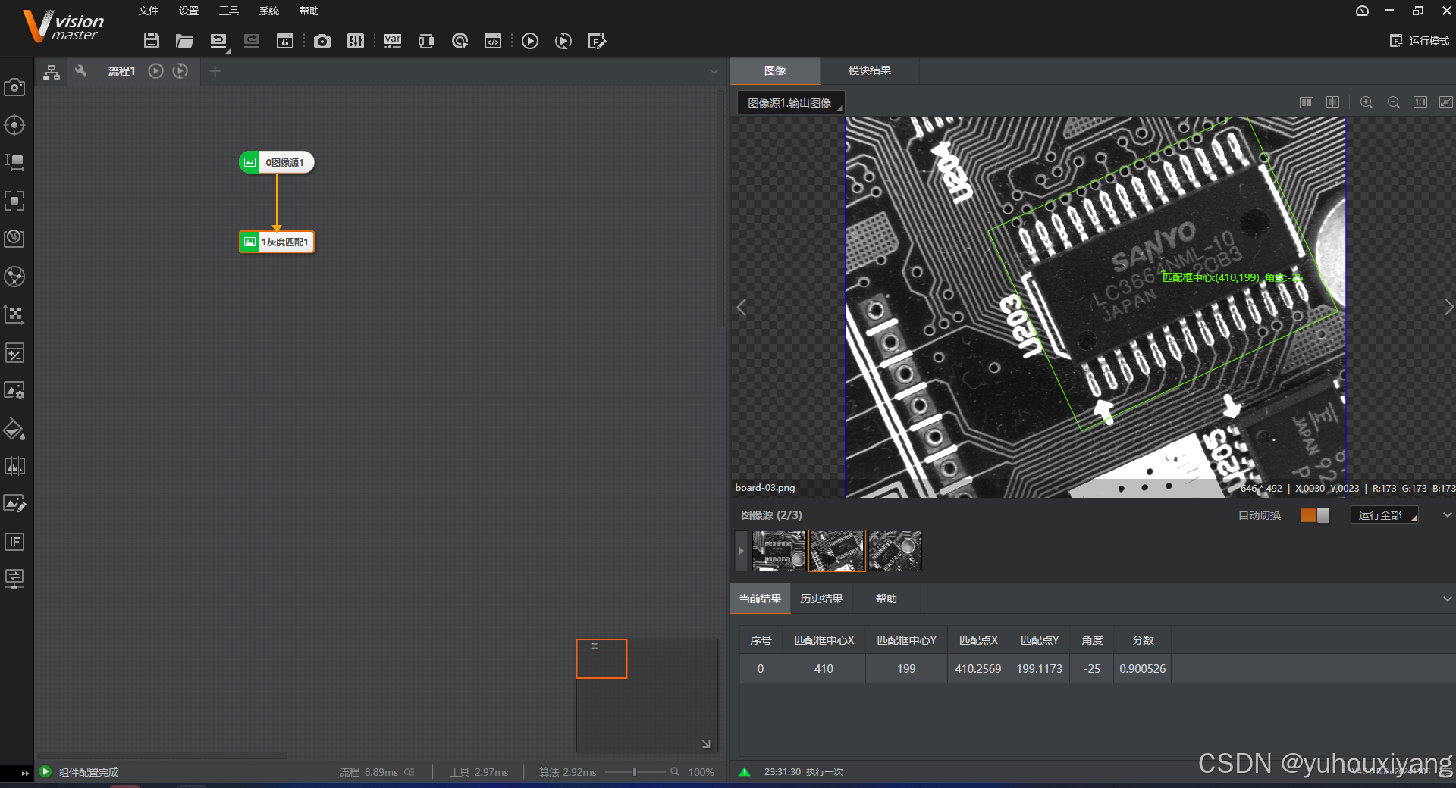Image resolution: width=1456 pixels, height=788 pixels.
Task: Open the wrench settings beside 流程1
Action: (80, 71)
